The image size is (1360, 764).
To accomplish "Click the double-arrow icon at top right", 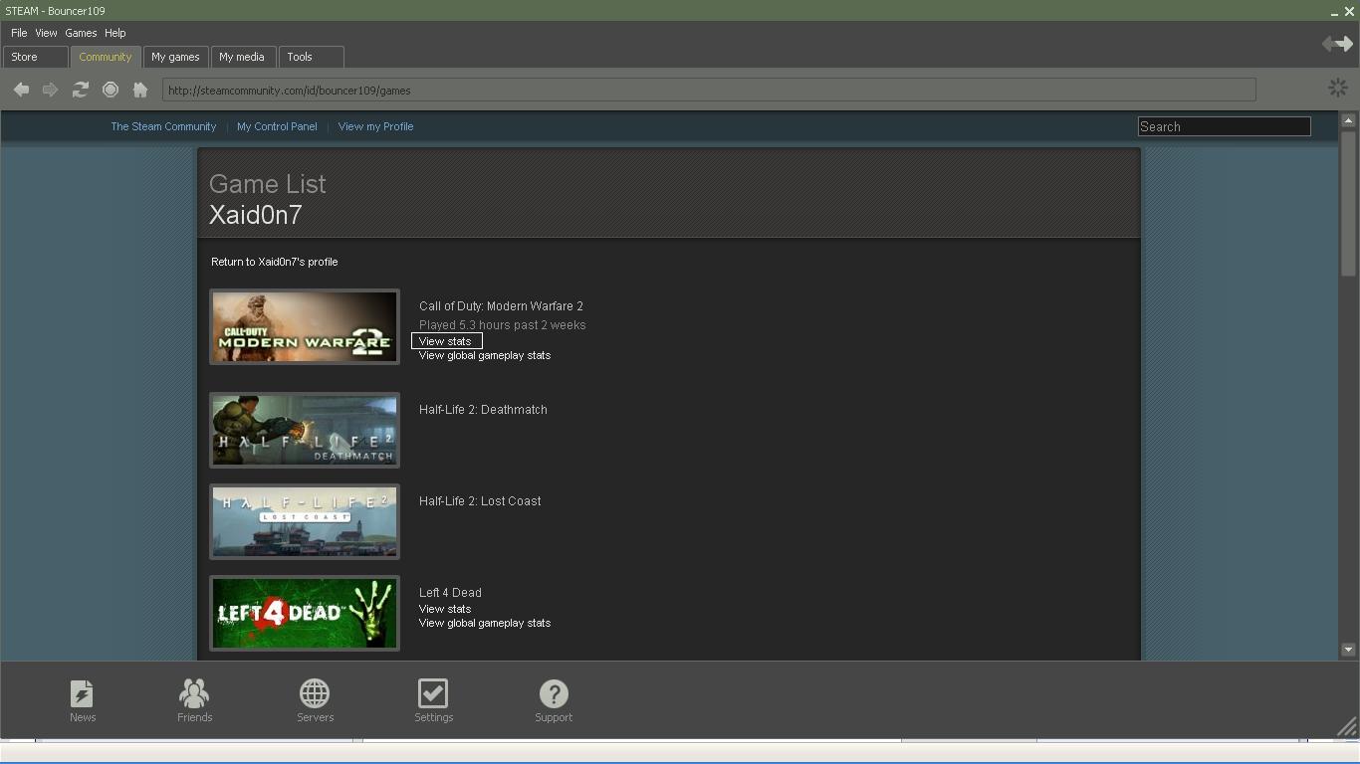I will 1337,43.
